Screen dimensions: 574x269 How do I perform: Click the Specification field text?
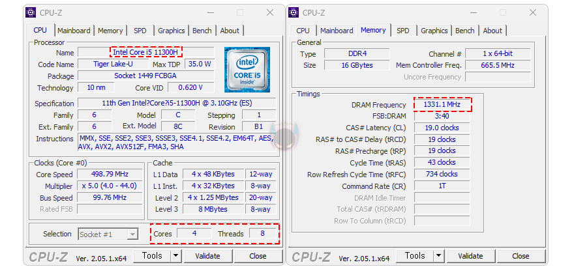177,103
